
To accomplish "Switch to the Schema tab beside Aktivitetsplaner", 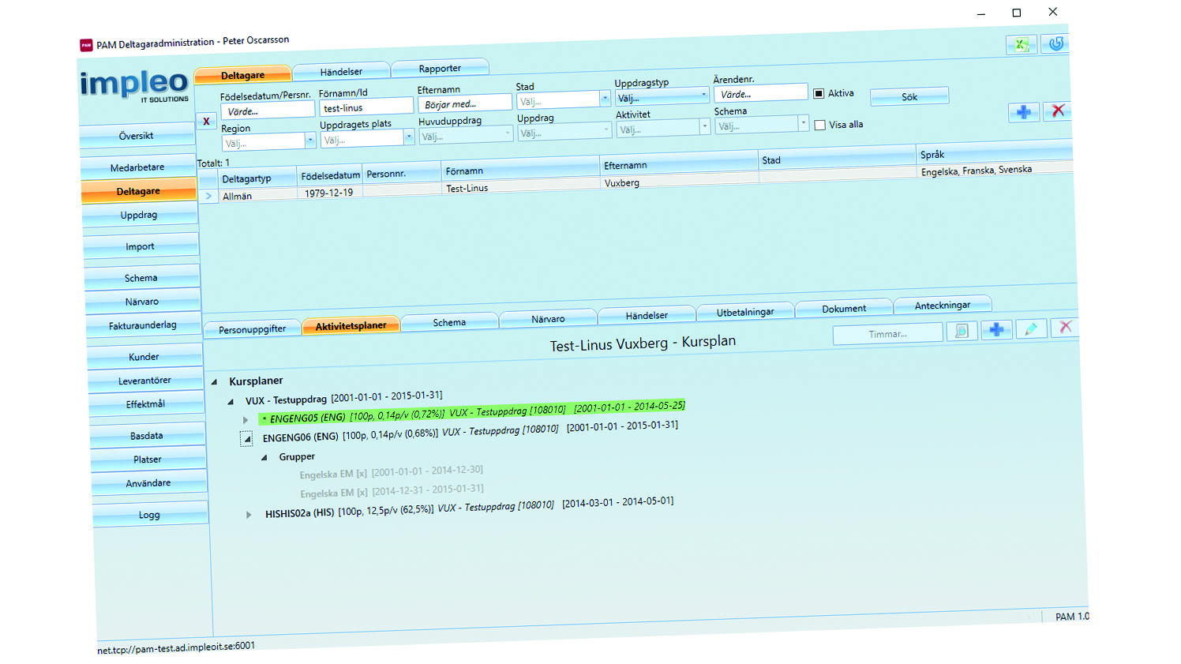I will click(x=449, y=322).
